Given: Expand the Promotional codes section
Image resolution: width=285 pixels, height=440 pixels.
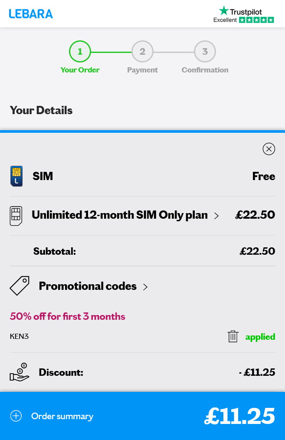Looking at the screenshot, I should coord(145,287).
